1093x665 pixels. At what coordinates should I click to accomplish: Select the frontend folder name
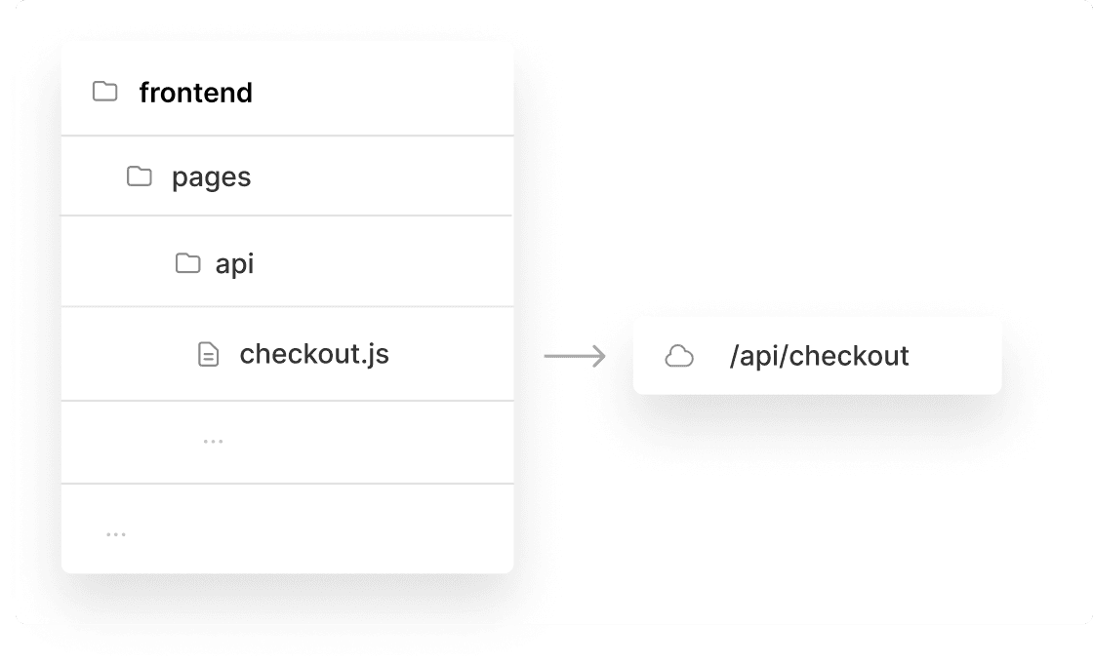195,93
